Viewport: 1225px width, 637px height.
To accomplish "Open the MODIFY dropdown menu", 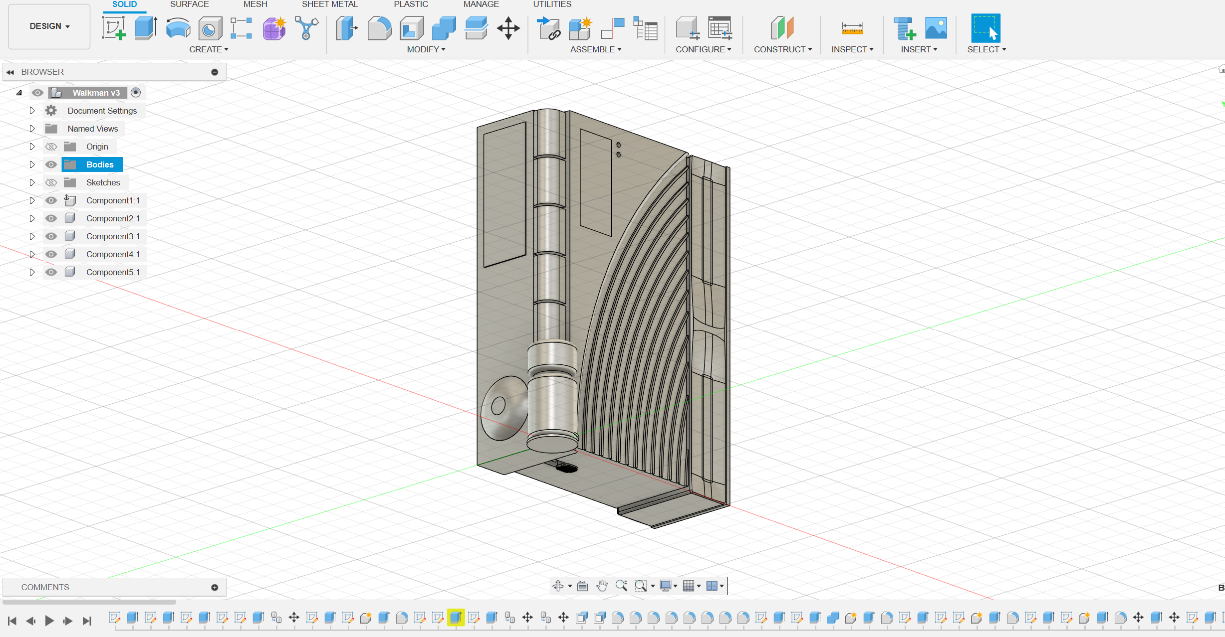I will click(x=426, y=49).
